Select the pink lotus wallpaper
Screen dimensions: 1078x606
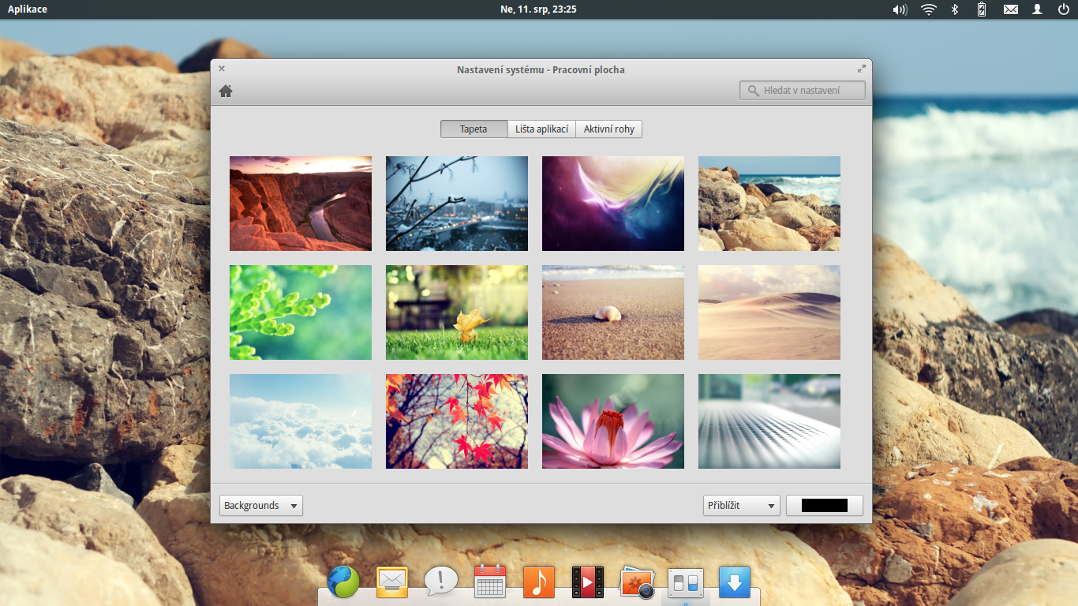coord(612,421)
